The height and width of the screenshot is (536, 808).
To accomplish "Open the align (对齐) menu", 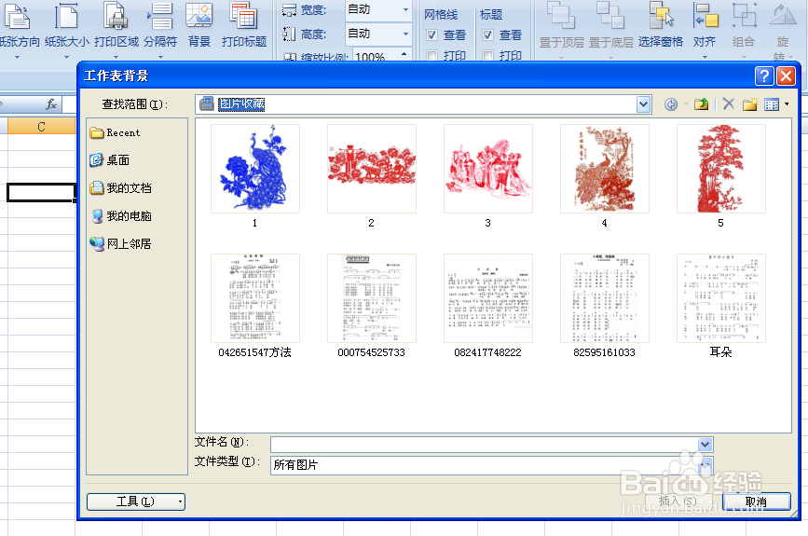I will click(x=705, y=31).
